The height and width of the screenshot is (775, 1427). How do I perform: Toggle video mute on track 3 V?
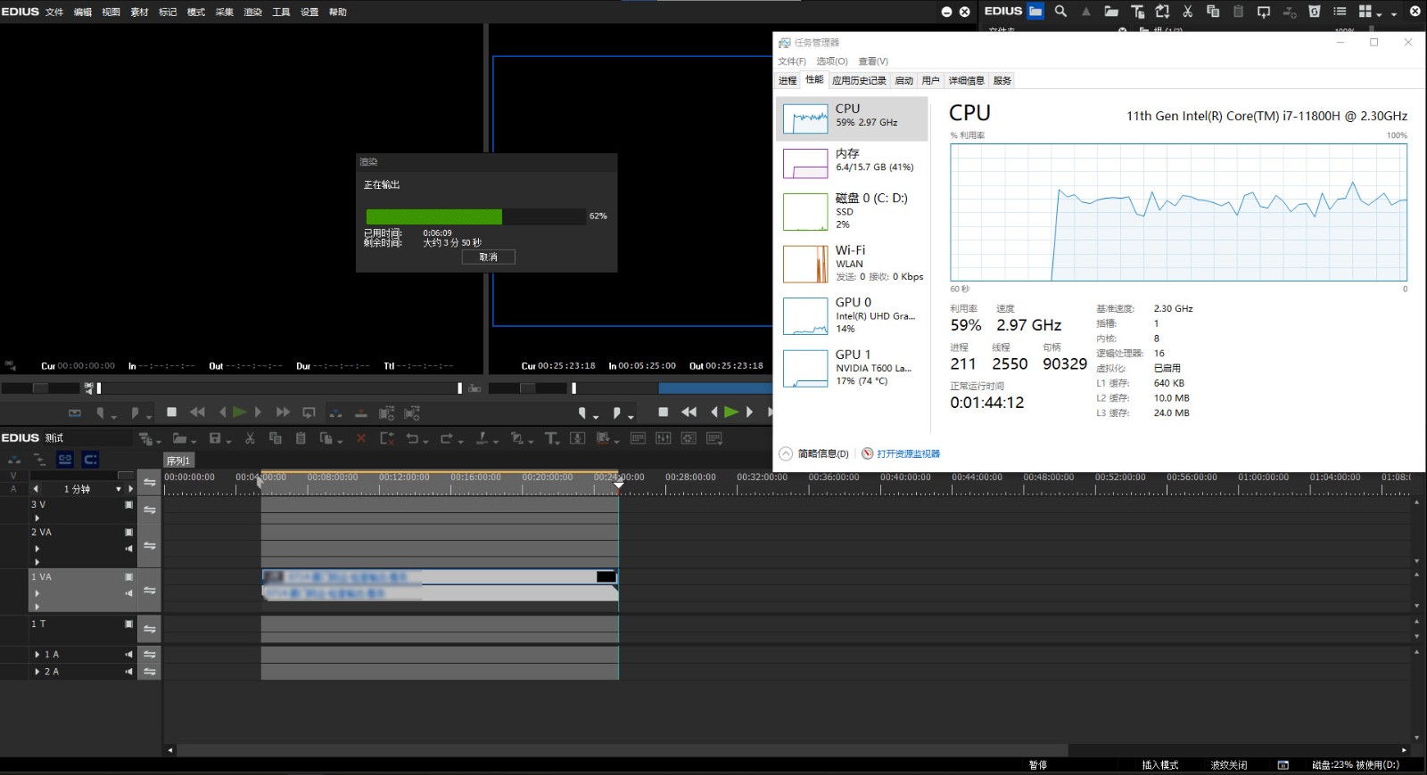click(x=128, y=504)
